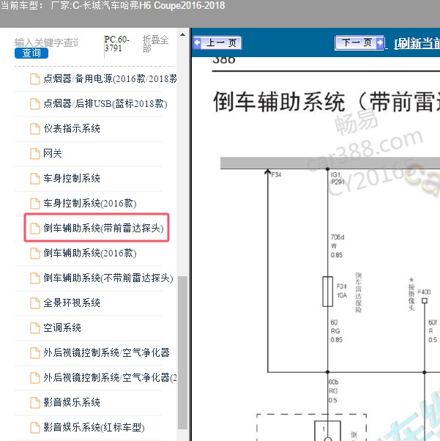Image resolution: width=440 pixels, height=441 pixels.
Task: Select 倒车辅助系统(带前雷达探头) entry
Action: tap(97, 228)
